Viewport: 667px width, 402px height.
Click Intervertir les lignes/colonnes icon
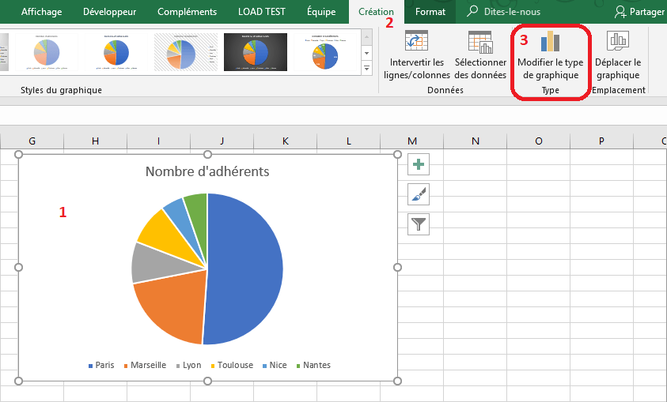coord(416,42)
